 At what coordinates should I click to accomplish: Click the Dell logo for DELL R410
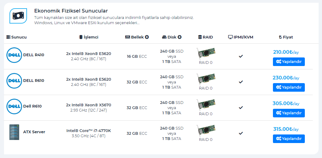tap(14, 55)
